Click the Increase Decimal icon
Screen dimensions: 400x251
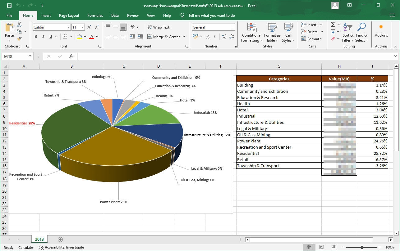click(224, 37)
